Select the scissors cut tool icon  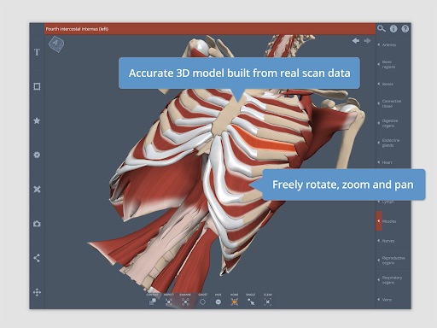[x=37, y=190]
